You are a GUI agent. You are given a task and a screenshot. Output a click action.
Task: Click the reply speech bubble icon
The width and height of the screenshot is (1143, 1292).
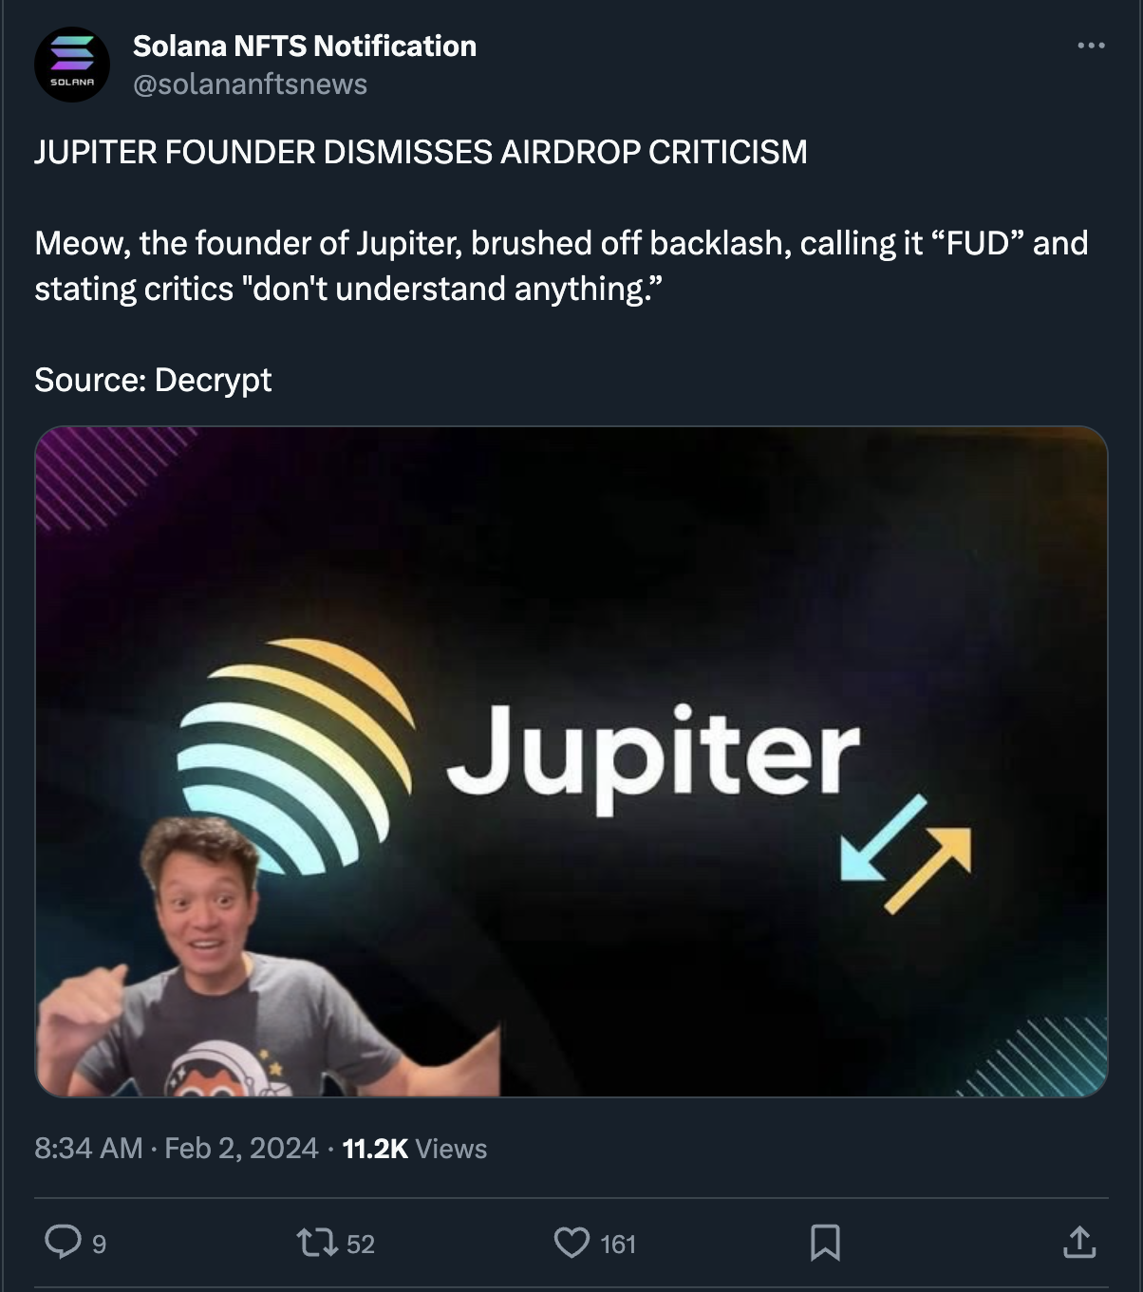64,1242
